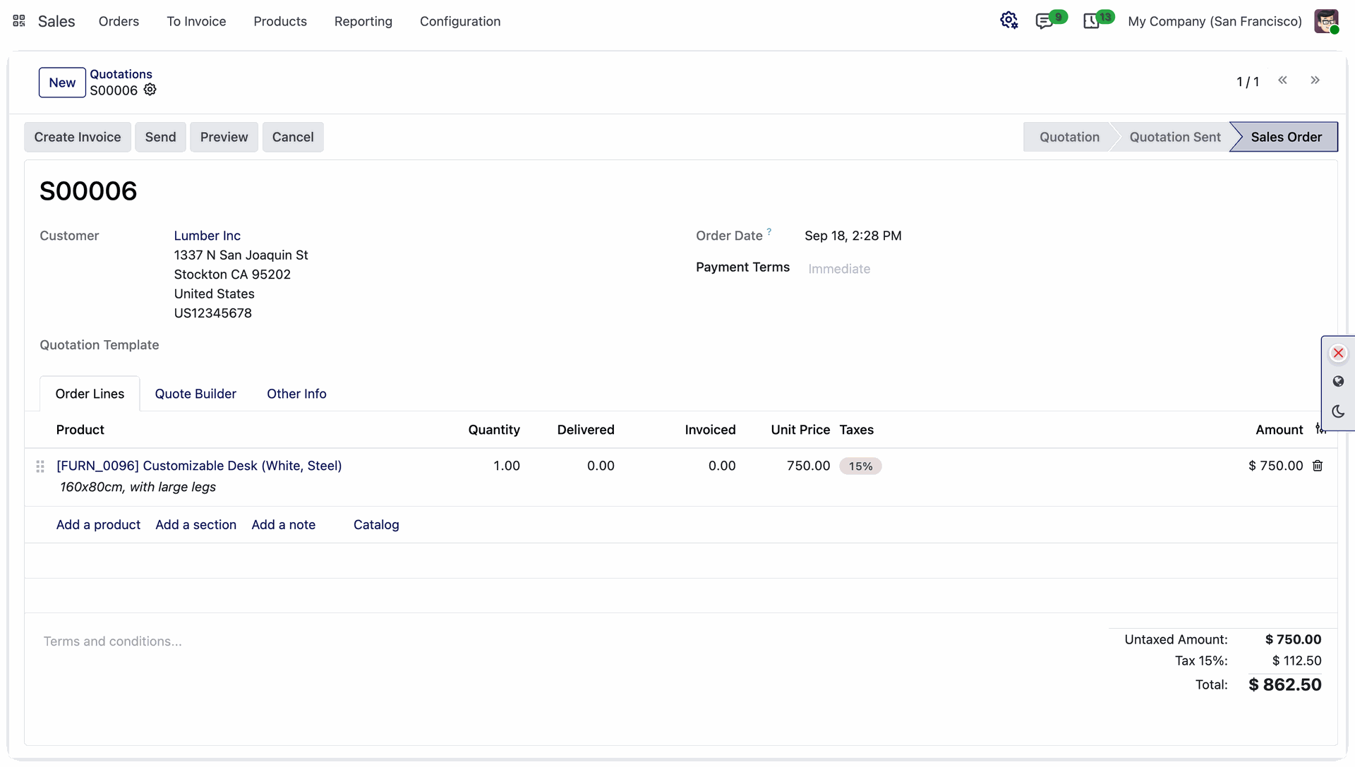
Task: Grab the drag handle of the order line
Action: [40, 466]
